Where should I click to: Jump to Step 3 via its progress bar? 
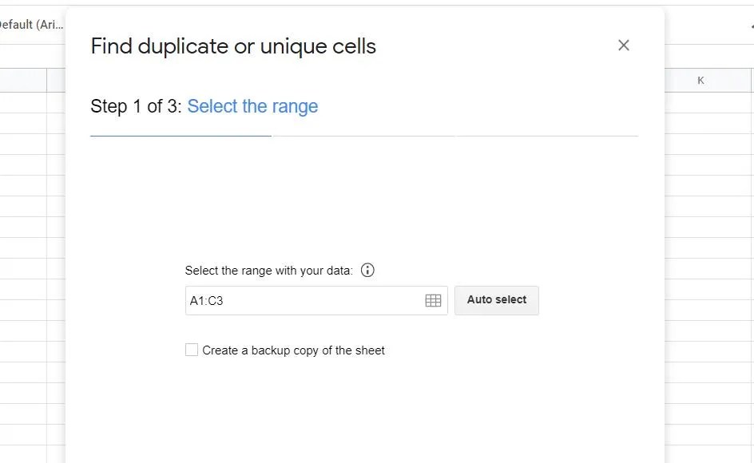click(x=546, y=137)
